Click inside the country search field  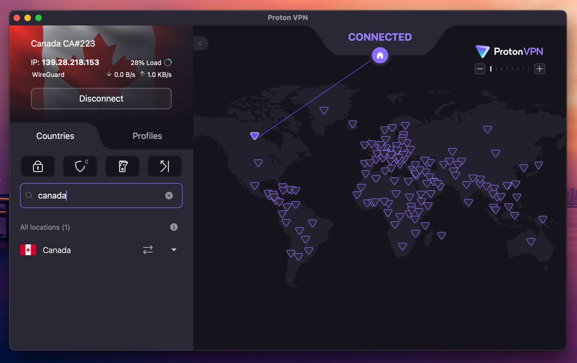(x=101, y=196)
